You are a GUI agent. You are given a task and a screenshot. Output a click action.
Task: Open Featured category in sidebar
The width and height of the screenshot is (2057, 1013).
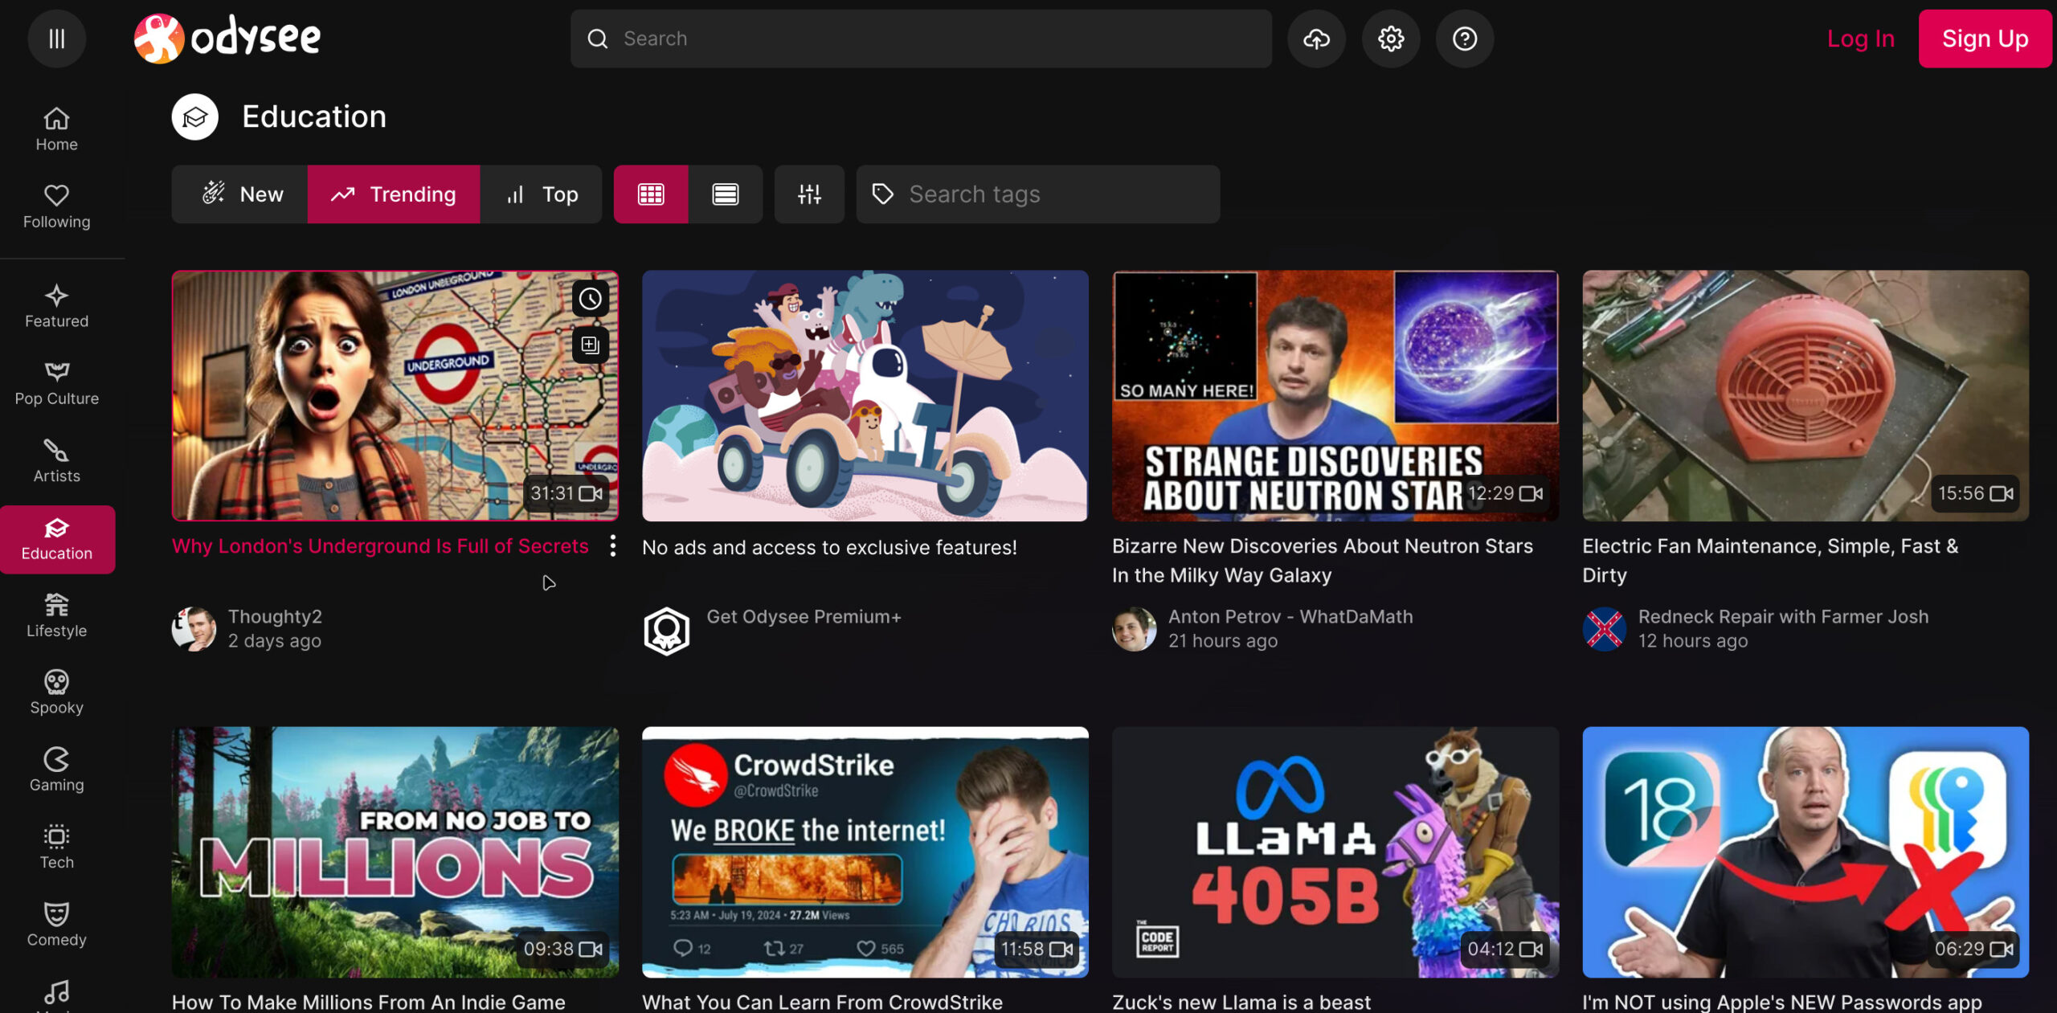[56, 306]
